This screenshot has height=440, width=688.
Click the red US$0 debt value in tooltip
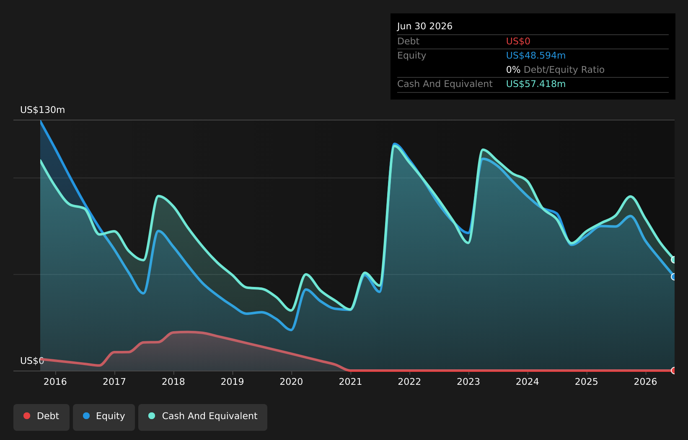point(518,41)
